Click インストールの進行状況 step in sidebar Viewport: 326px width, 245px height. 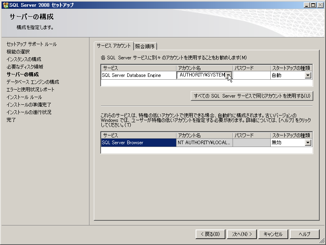tap(29, 112)
